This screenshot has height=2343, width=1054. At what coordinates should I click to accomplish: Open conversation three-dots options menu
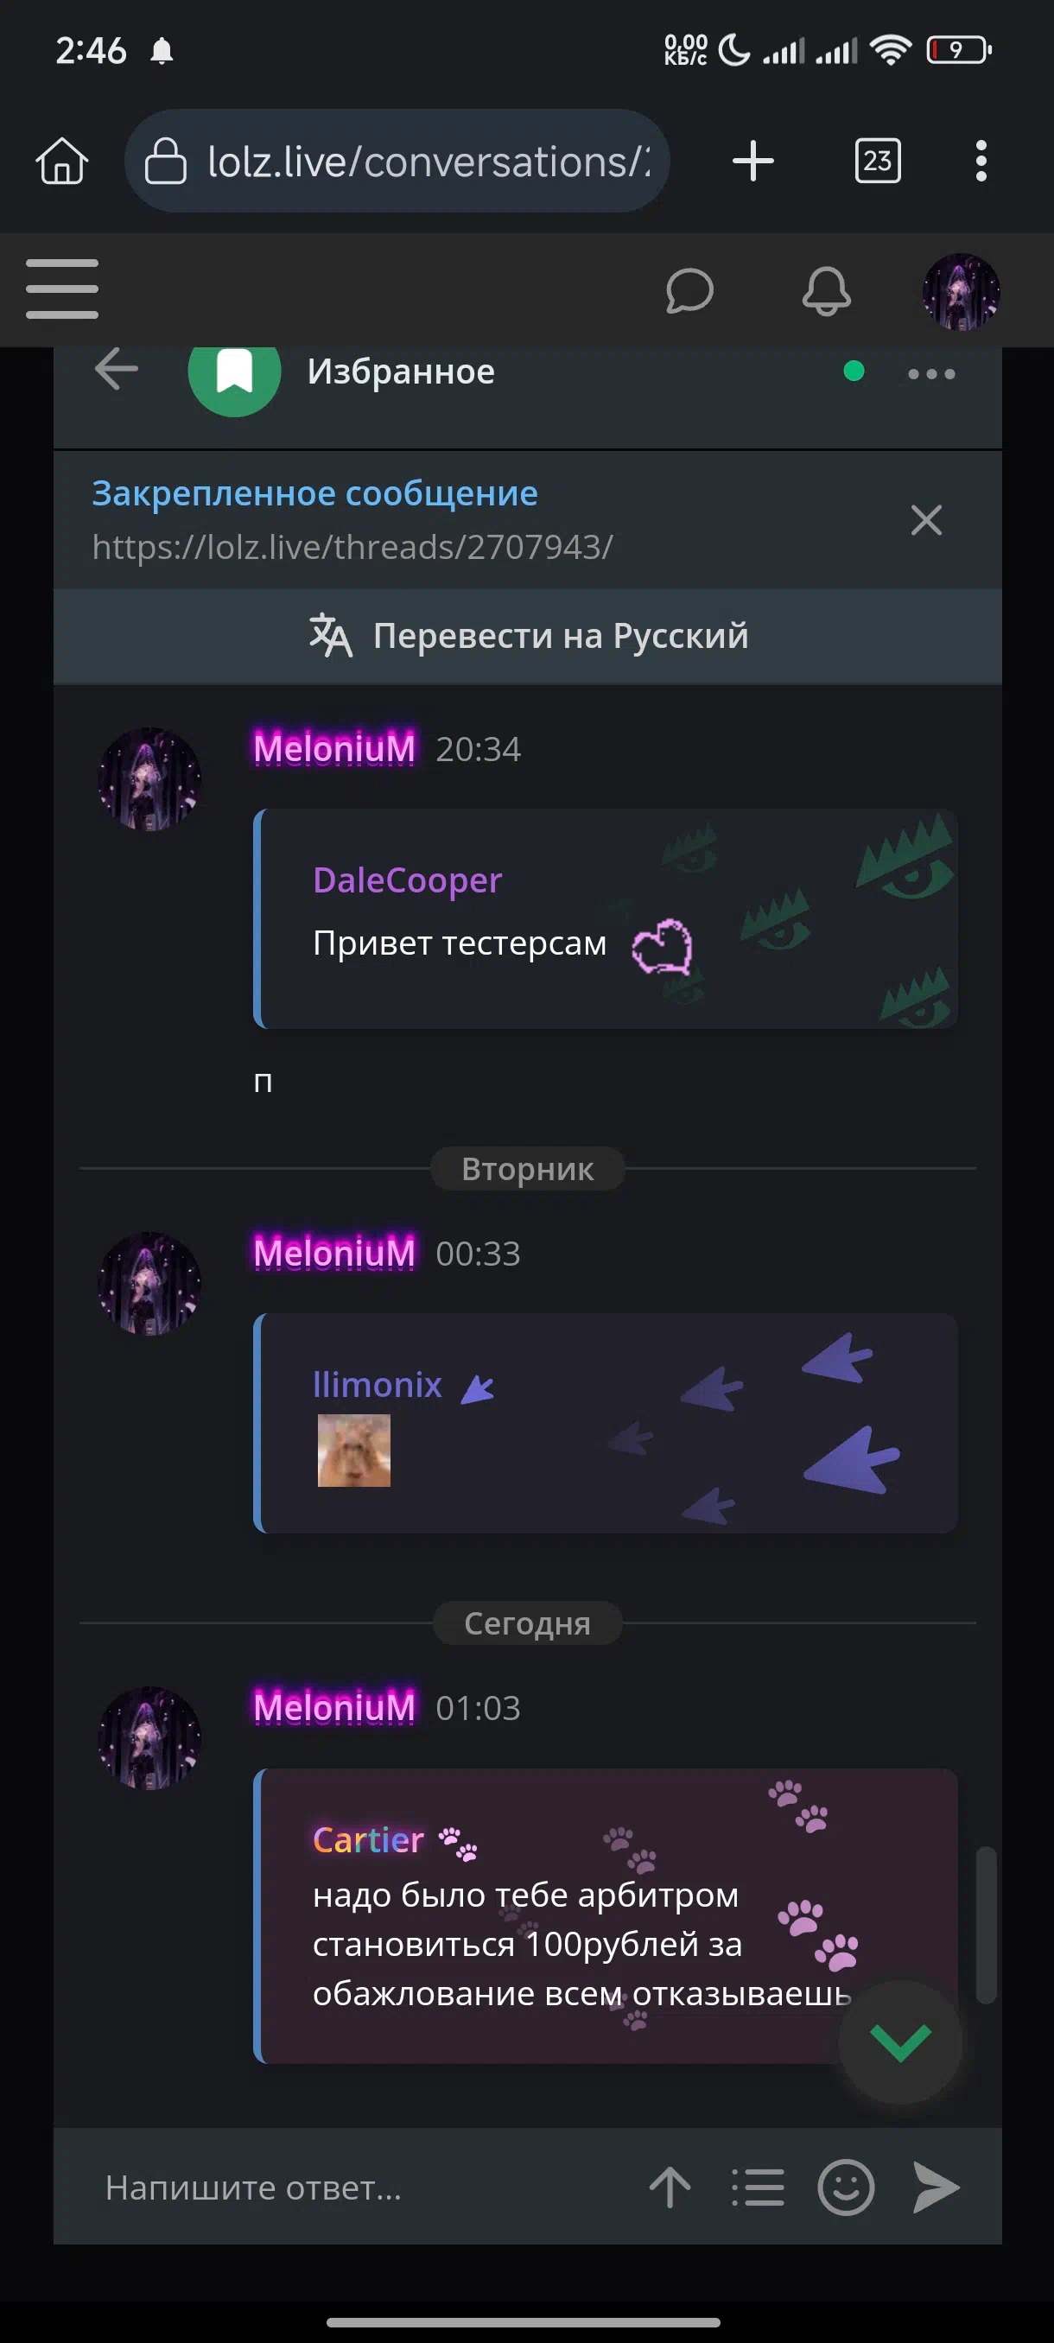[931, 374]
